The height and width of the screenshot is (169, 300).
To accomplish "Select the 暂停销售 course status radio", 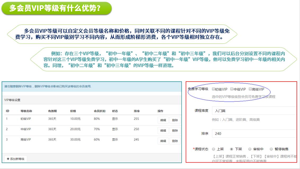I will 271,149.
